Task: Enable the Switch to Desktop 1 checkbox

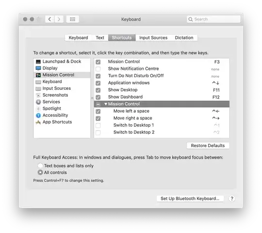Action: (98, 125)
